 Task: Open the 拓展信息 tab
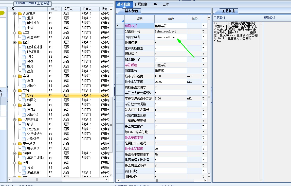141,4
